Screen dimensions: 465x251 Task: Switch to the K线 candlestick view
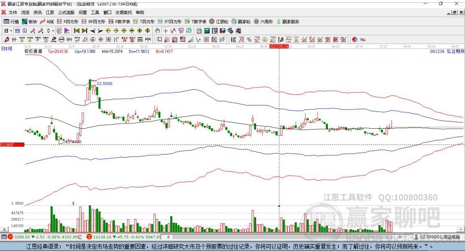[x=47, y=22]
